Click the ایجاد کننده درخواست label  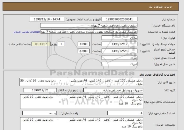pos(162,32)
